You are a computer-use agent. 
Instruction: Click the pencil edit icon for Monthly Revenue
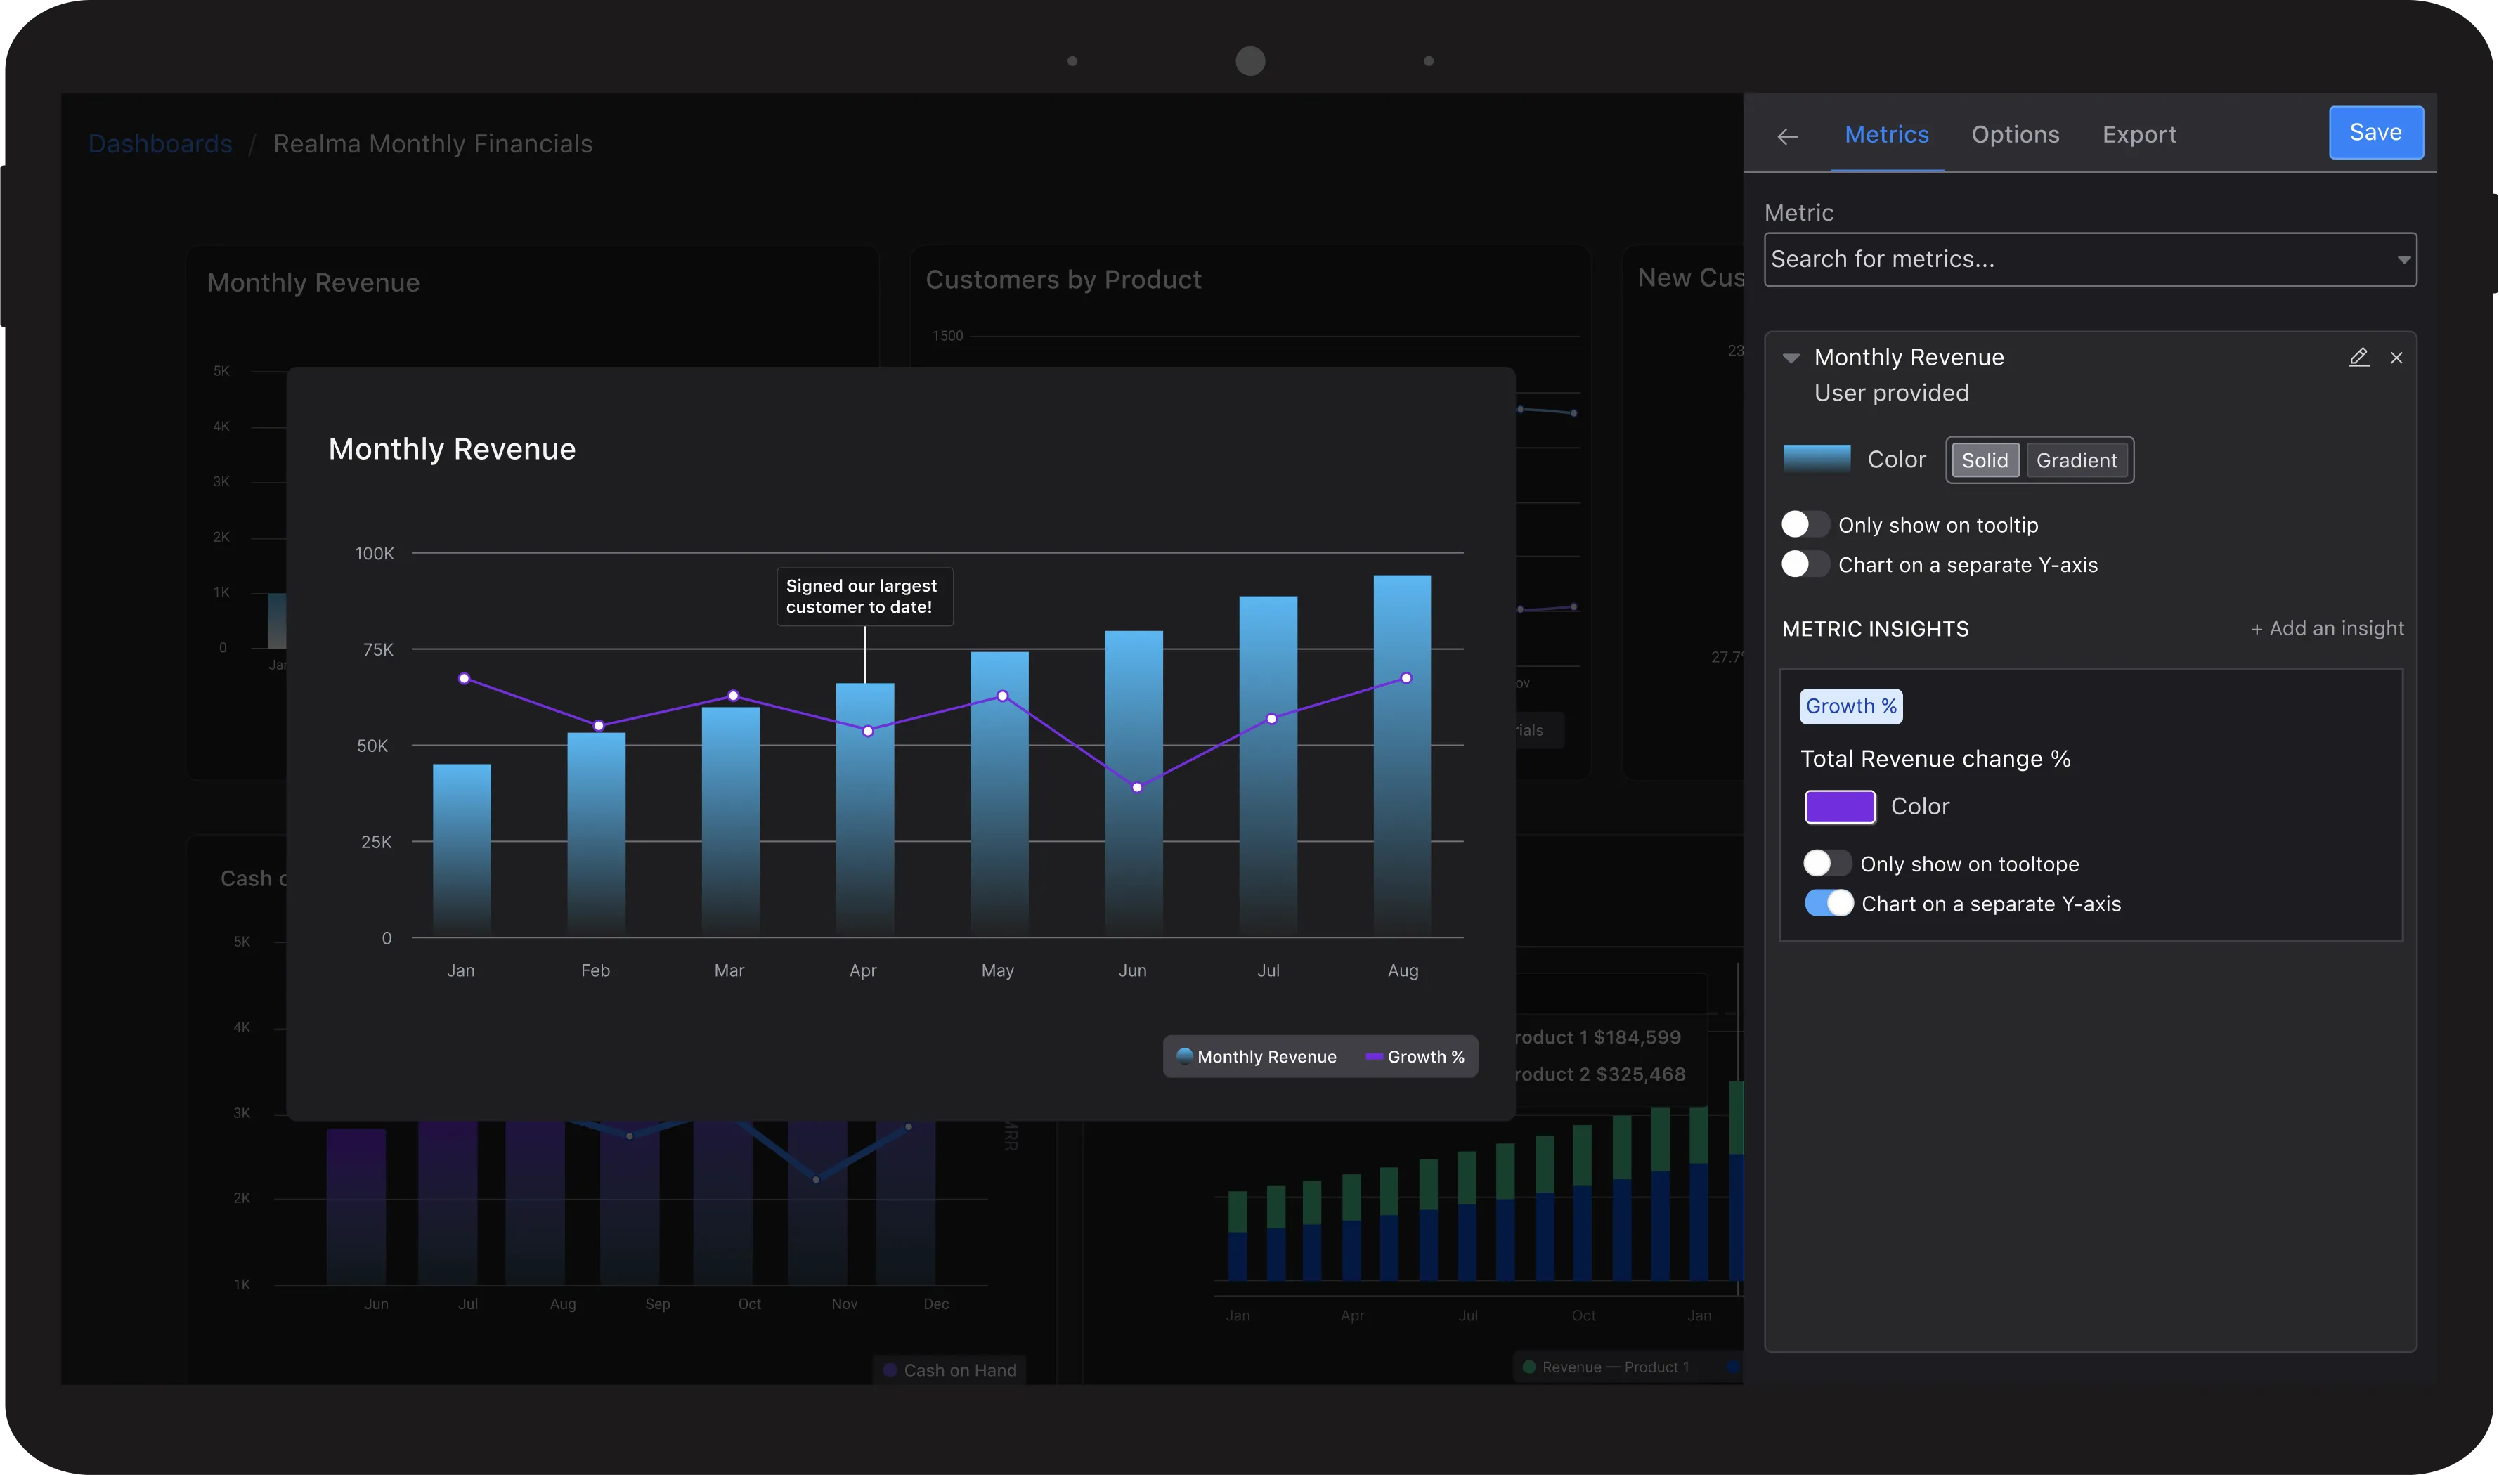tap(2359, 357)
